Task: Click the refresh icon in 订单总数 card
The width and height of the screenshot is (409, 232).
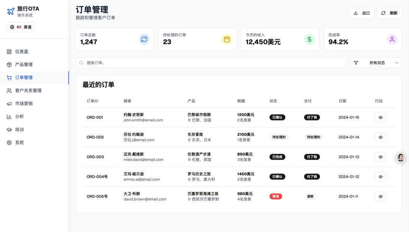Action: (144, 39)
